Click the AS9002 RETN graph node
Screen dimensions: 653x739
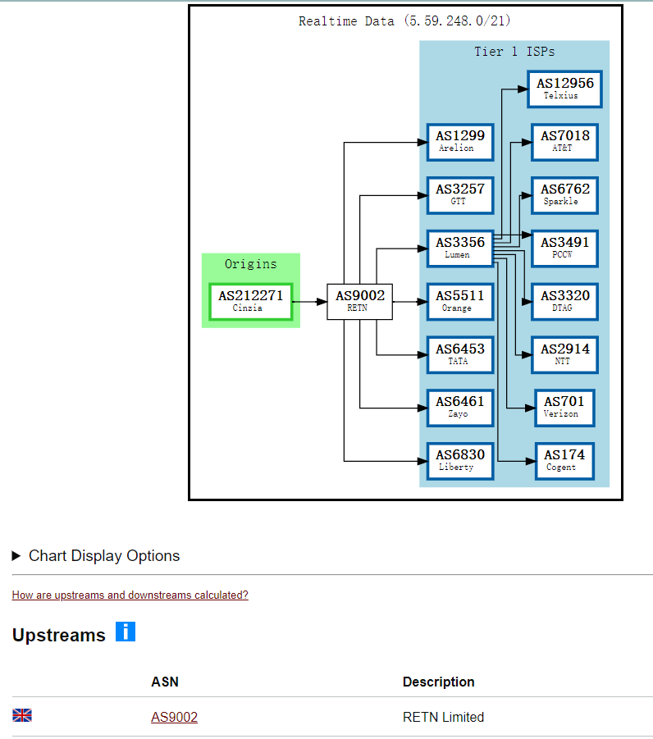coord(360,302)
